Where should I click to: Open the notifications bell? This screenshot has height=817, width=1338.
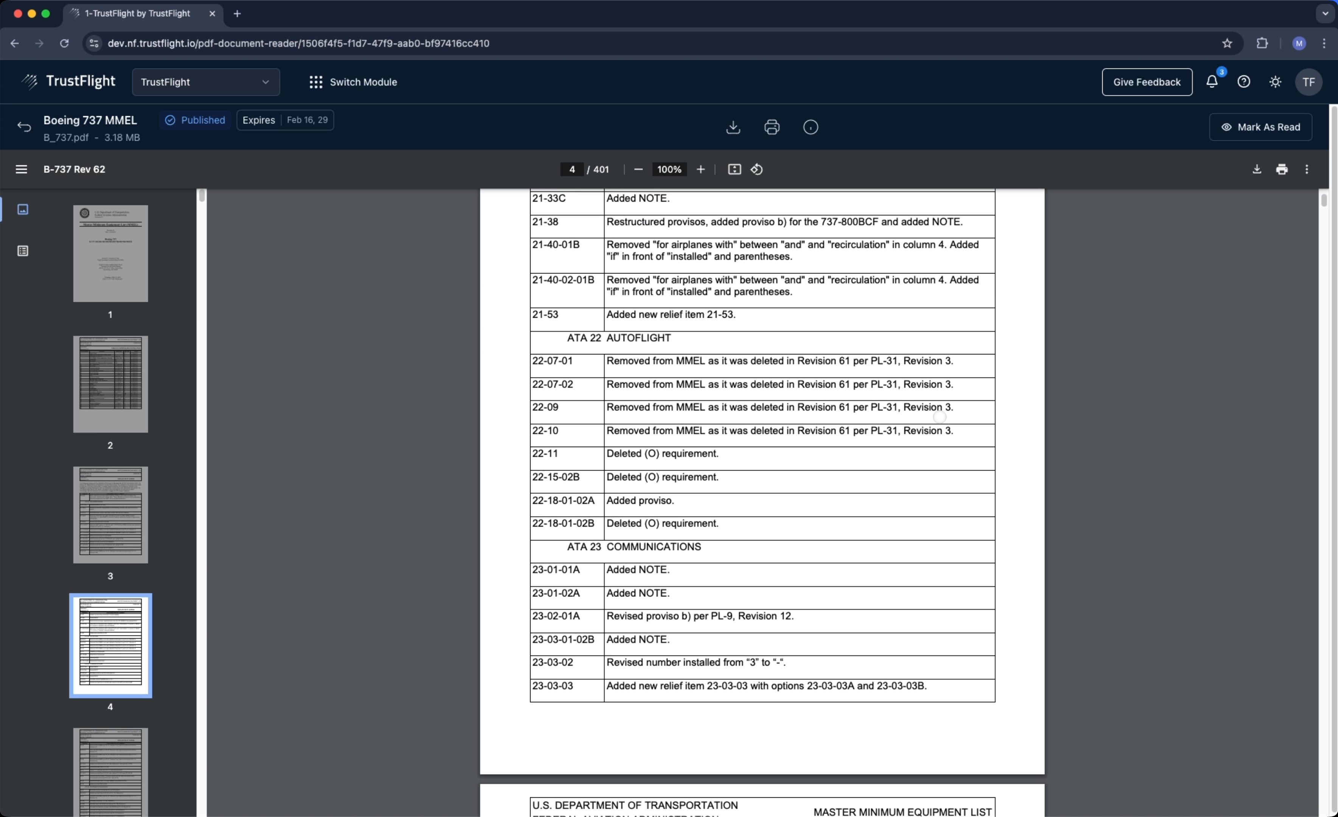pyautogui.click(x=1212, y=82)
